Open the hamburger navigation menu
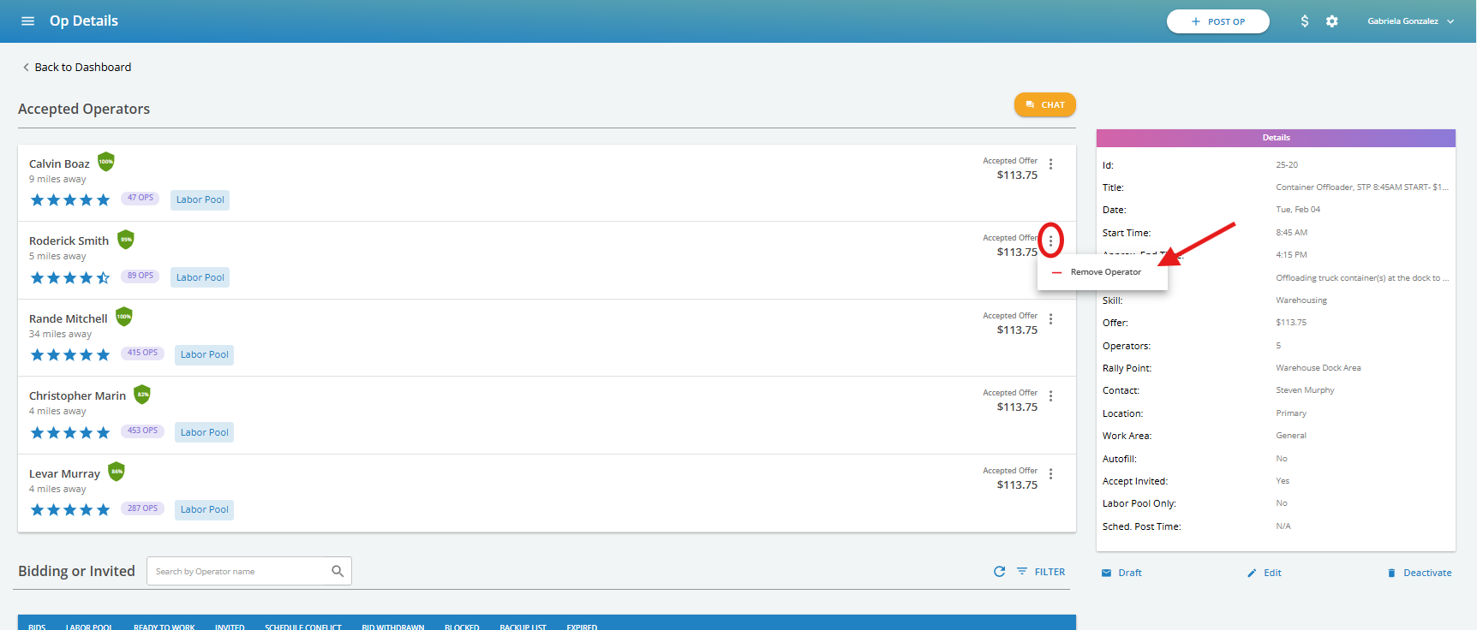This screenshot has width=1477, height=630. click(x=27, y=21)
